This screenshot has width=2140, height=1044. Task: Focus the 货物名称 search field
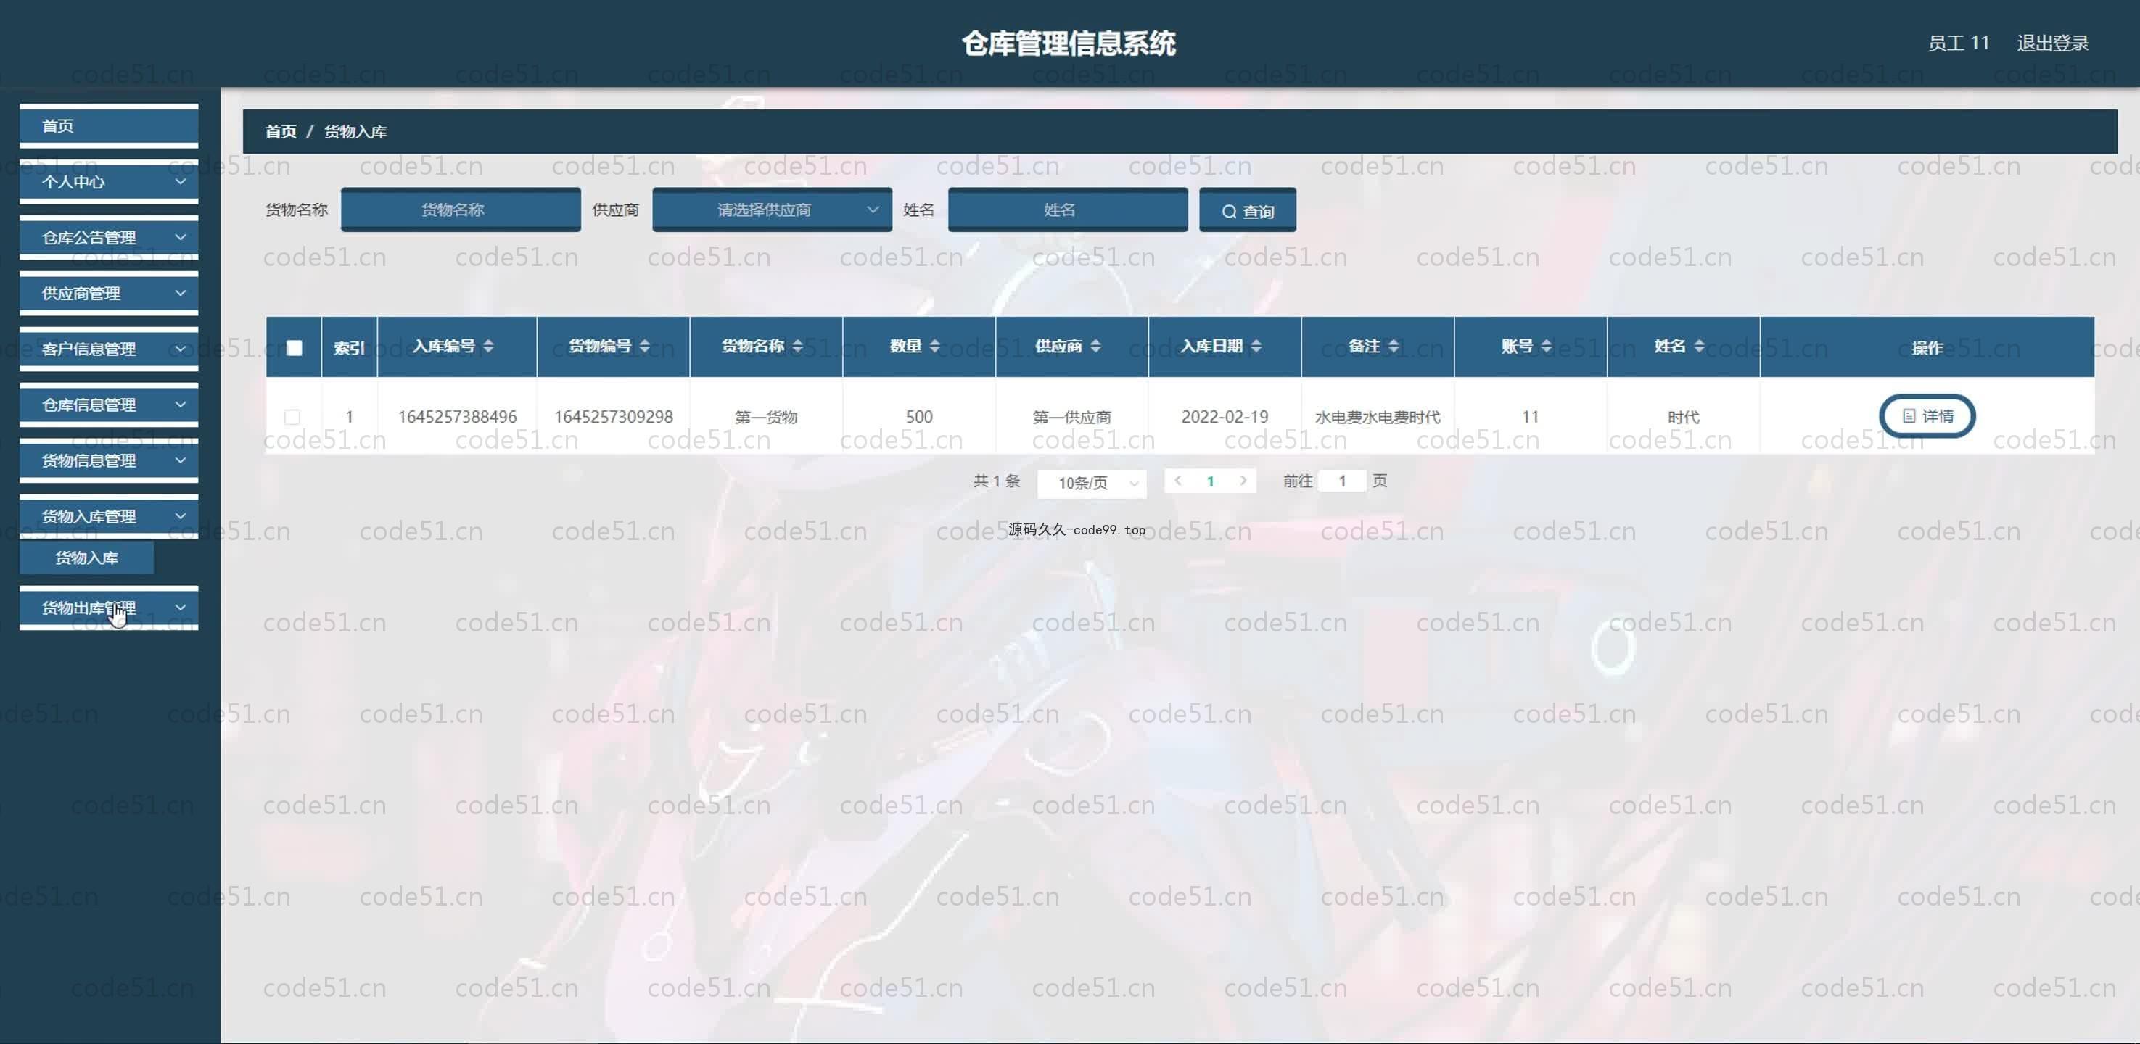(x=460, y=210)
